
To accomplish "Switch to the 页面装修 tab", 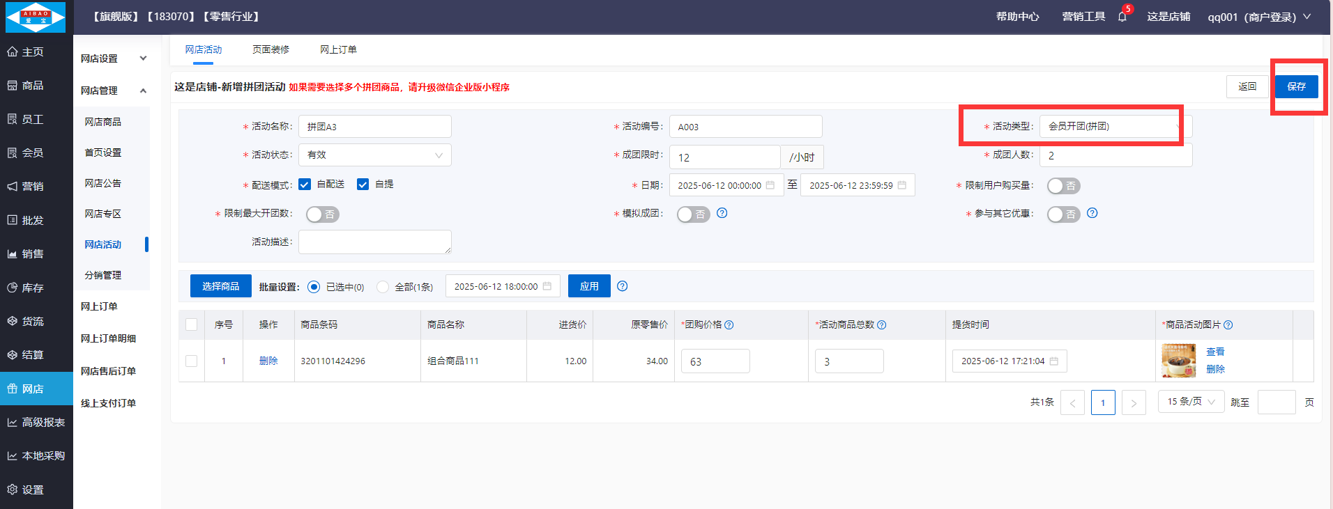I will 271,49.
